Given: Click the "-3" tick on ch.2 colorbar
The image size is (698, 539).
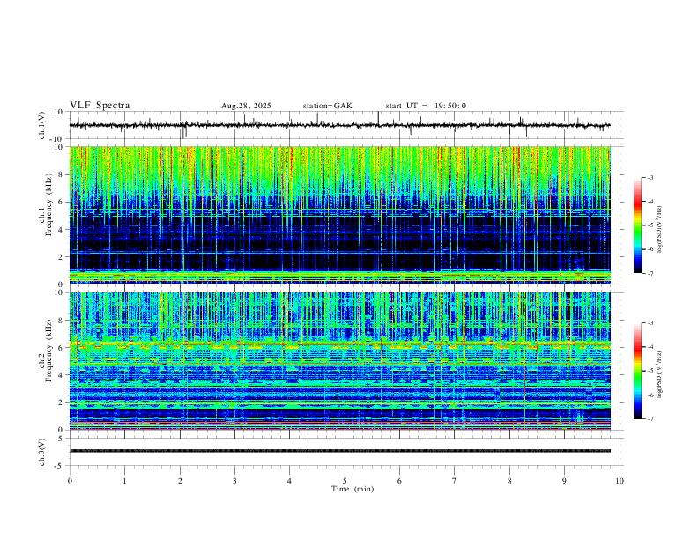Looking at the screenshot, I should click(x=650, y=323).
